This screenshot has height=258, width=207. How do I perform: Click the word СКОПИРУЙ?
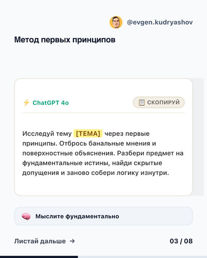tap(164, 102)
